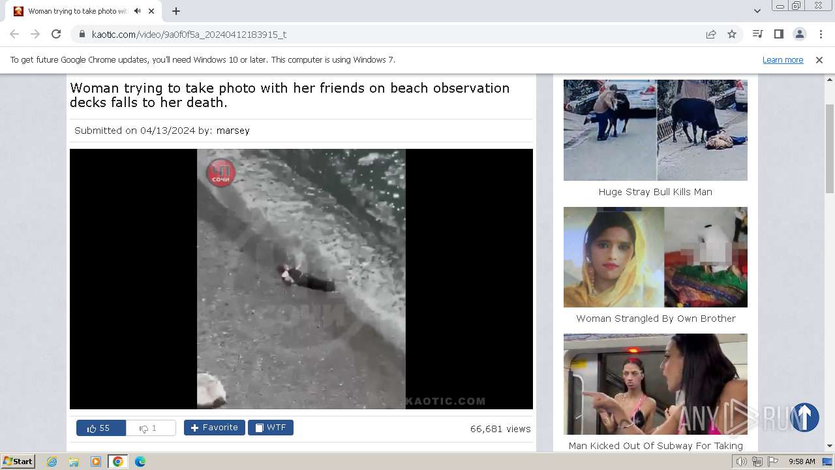
Task: Open the Windows Start menu
Action: [18, 462]
